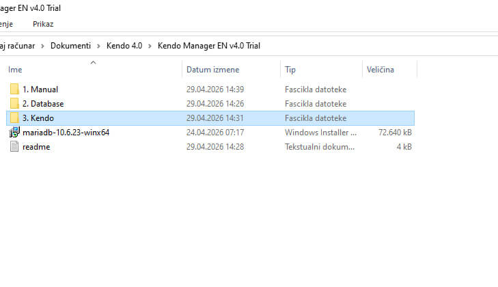
Task: Go to Dokumenti in breadcrumb path
Action: click(x=70, y=46)
